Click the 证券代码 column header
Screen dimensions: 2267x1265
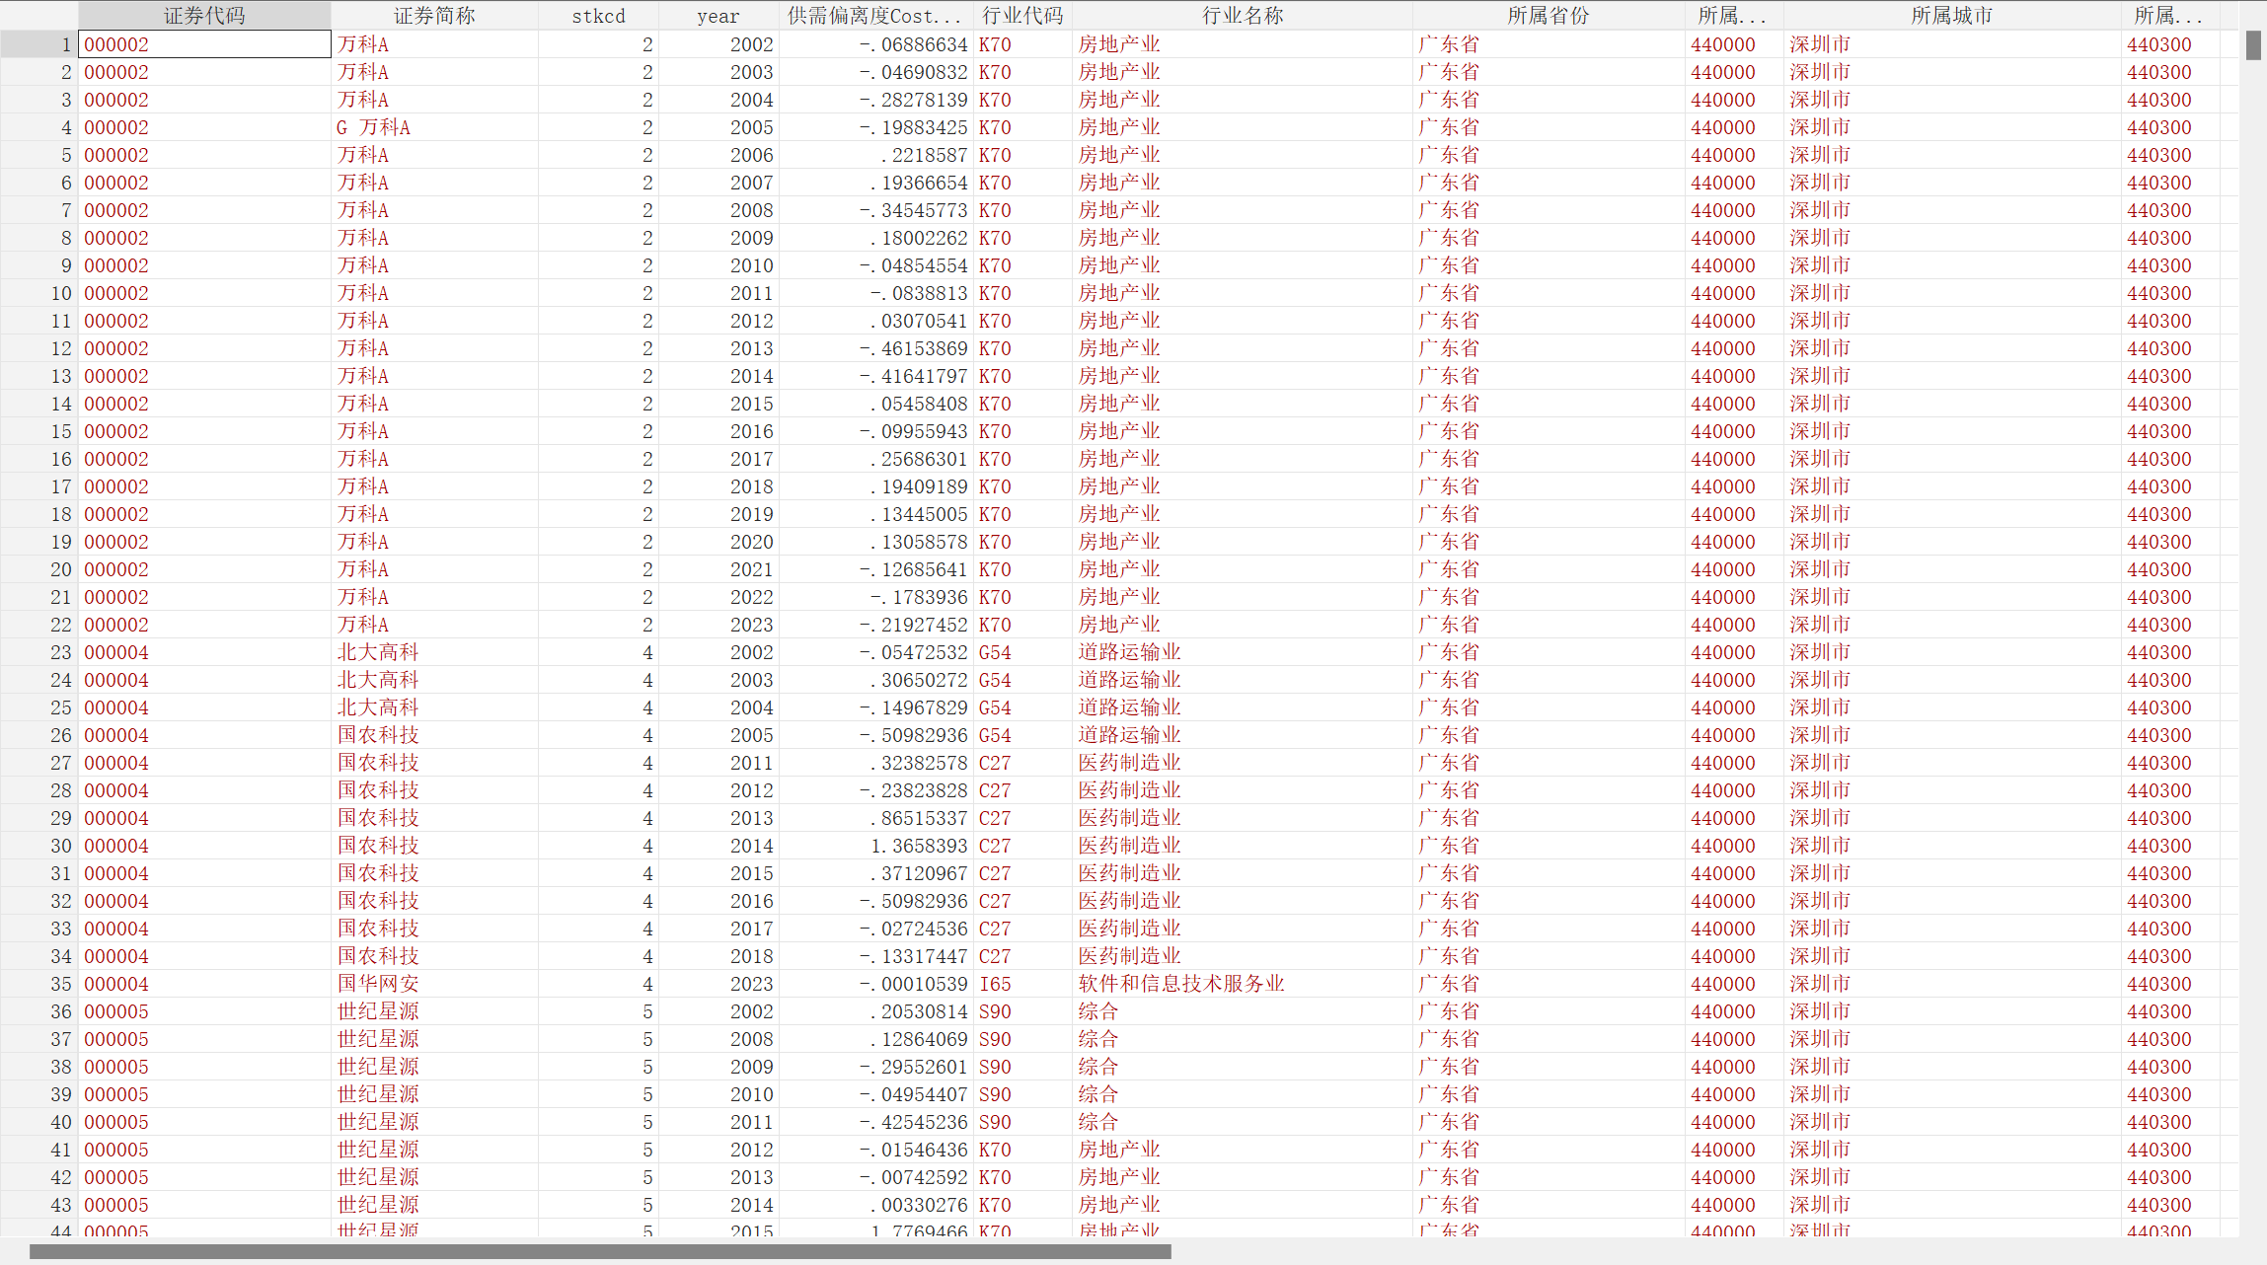[204, 16]
